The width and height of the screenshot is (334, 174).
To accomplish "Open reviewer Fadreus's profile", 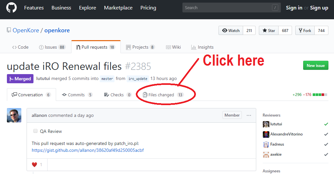I will coord(277,144).
